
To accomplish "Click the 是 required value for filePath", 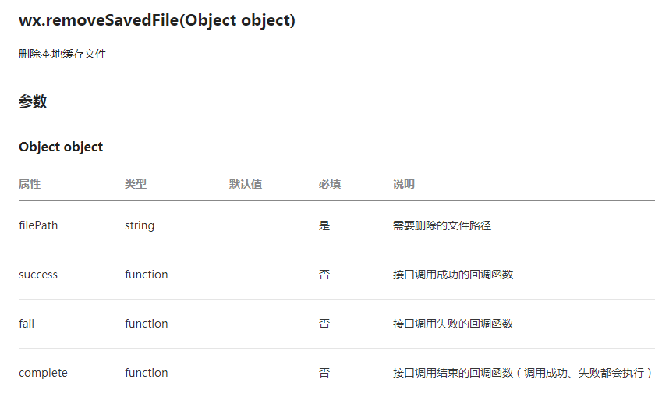I will 324,225.
